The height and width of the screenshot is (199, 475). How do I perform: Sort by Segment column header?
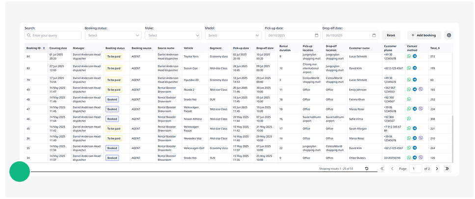[x=216, y=48]
